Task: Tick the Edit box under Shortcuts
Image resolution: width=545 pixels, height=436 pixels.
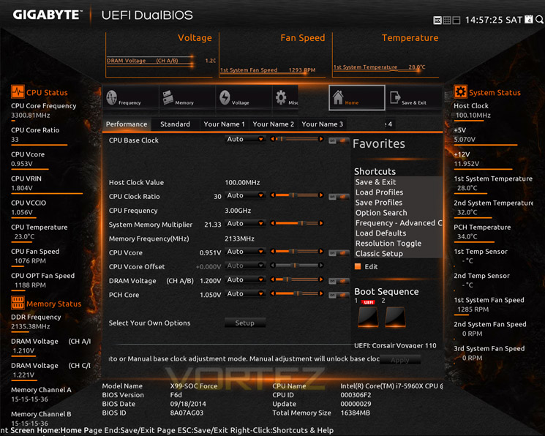Action: [358, 267]
